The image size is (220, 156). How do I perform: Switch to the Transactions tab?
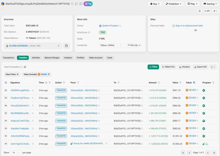point(8,58)
